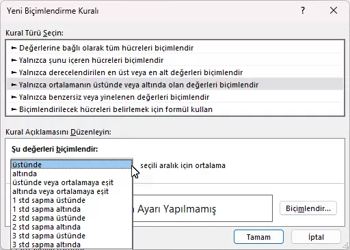Select 'Yalnızca ortalamanın üstünde veya altında' rule type
This screenshot has height=250, width=350.
[175, 85]
